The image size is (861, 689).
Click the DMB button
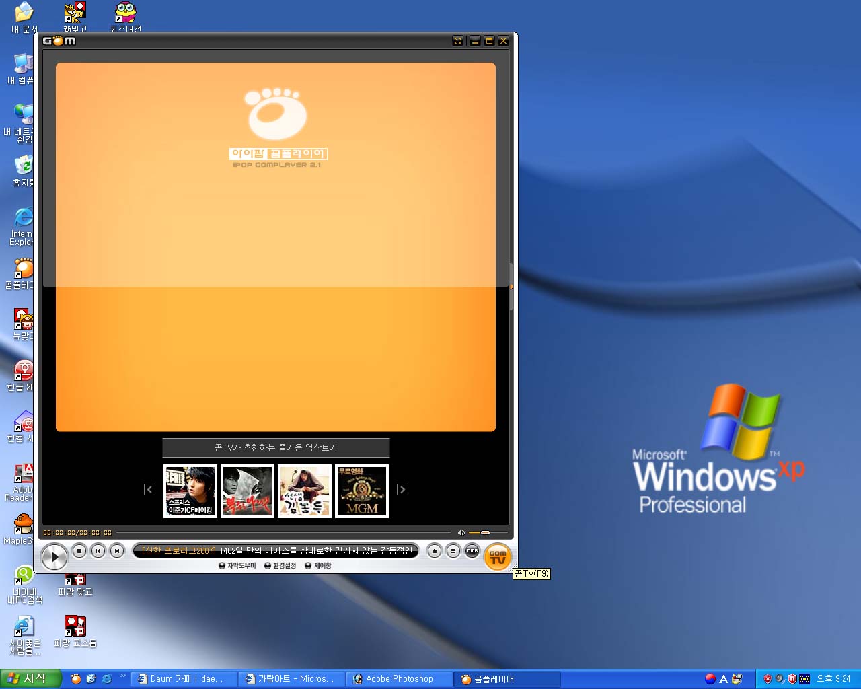472,551
